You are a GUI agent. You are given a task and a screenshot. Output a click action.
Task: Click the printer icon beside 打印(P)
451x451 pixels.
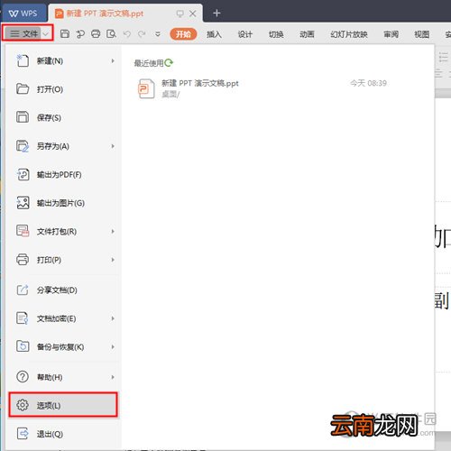(x=23, y=260)
